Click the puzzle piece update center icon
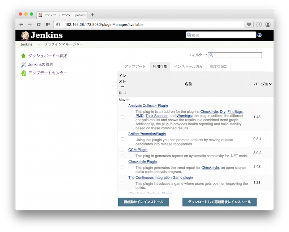289x232 pixels. [23, 73]
